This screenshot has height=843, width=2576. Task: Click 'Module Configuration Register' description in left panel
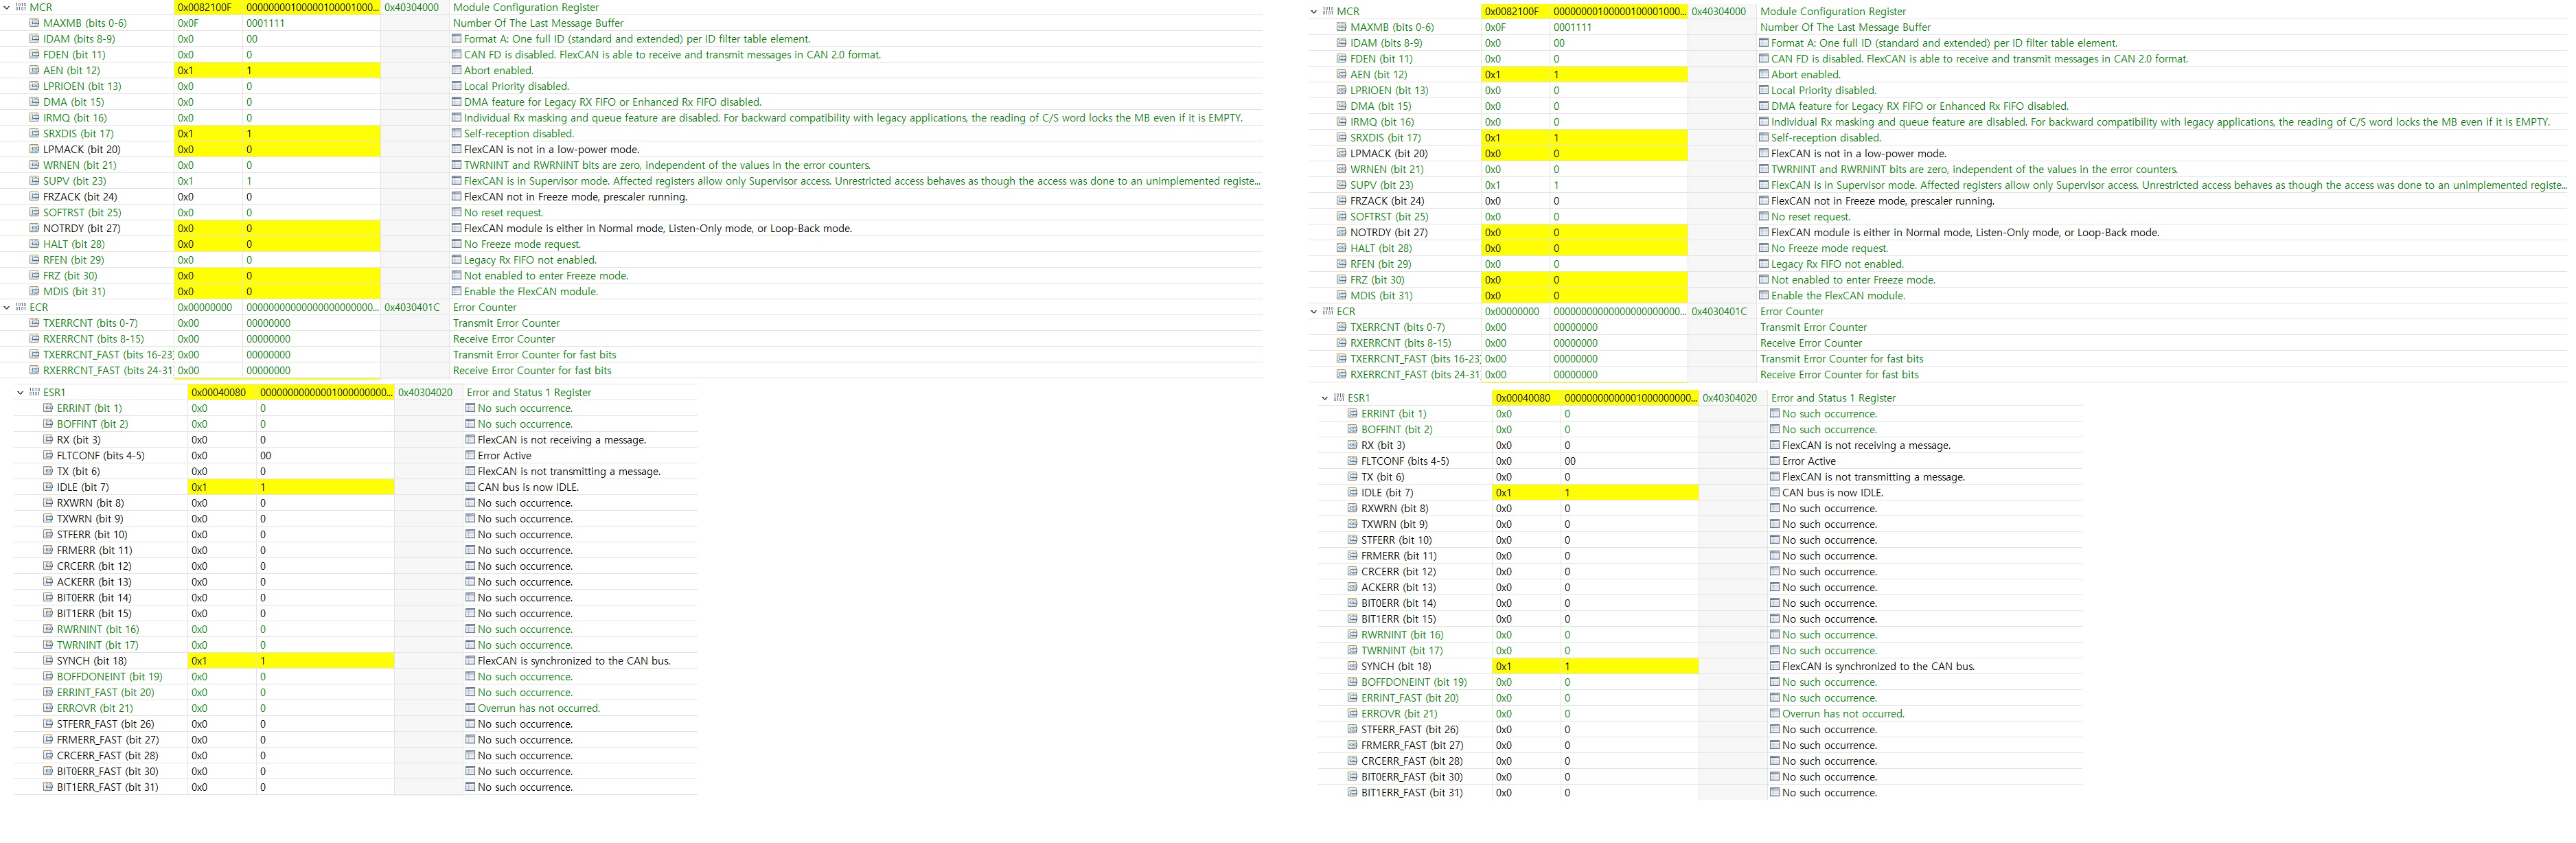526,7
